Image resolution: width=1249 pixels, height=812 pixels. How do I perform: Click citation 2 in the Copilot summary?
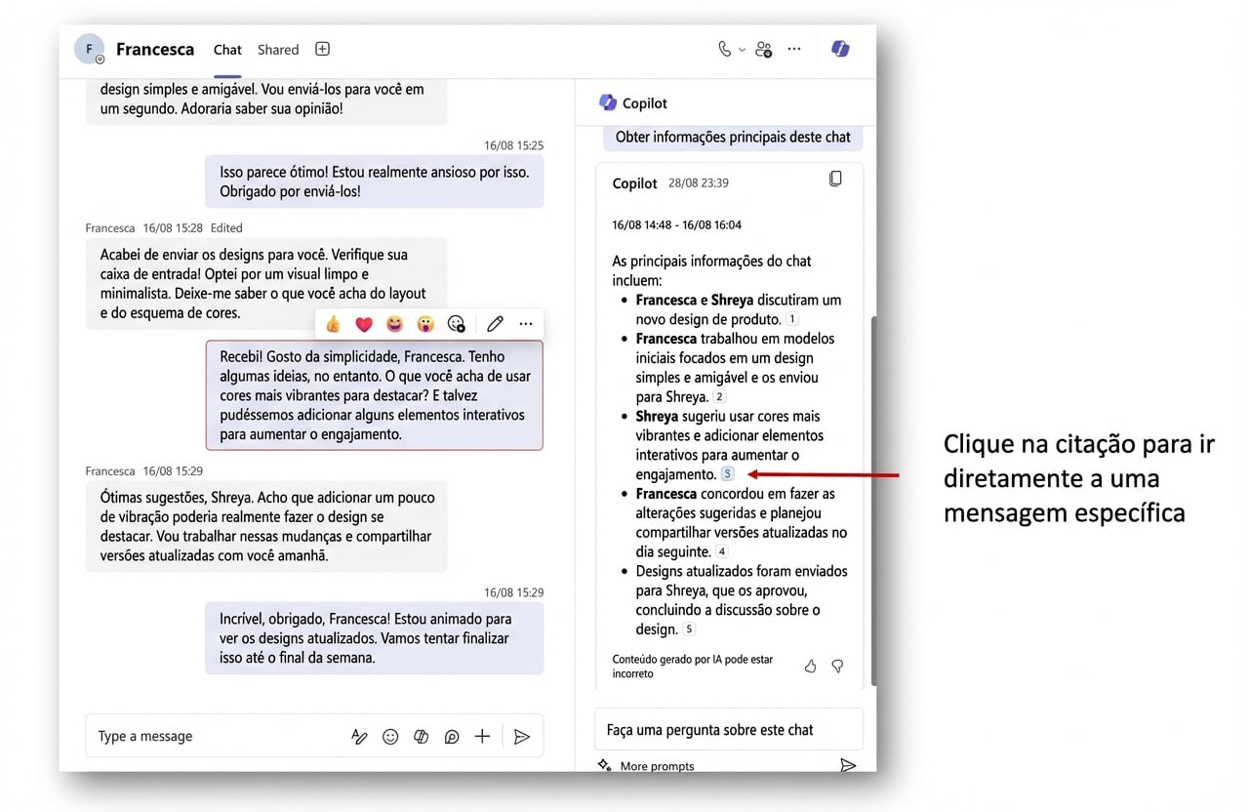(x=718, y=396)
